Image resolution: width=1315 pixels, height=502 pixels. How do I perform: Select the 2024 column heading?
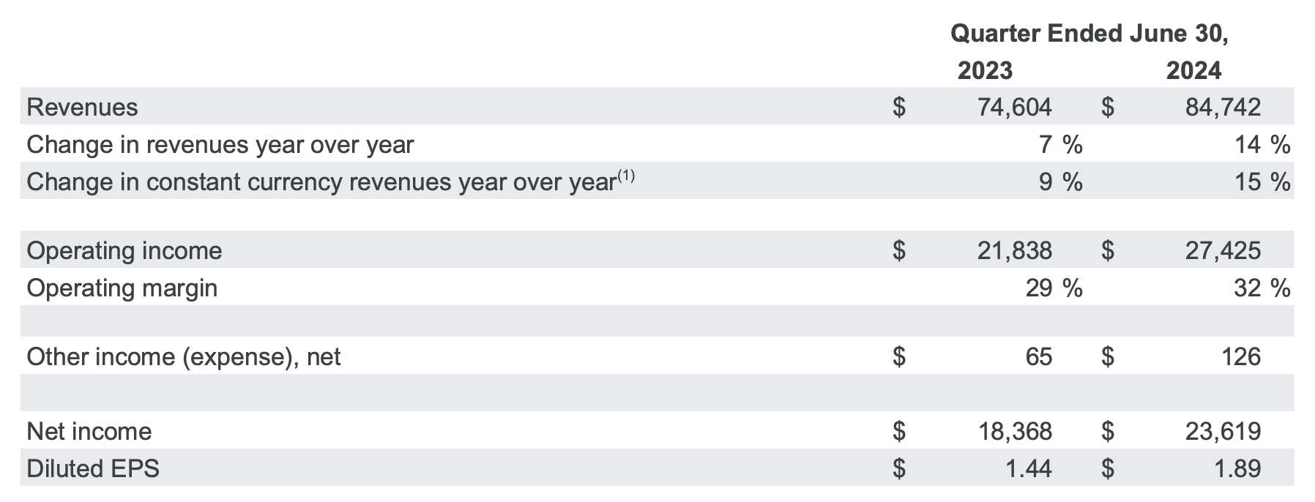tap(1193, 71)
